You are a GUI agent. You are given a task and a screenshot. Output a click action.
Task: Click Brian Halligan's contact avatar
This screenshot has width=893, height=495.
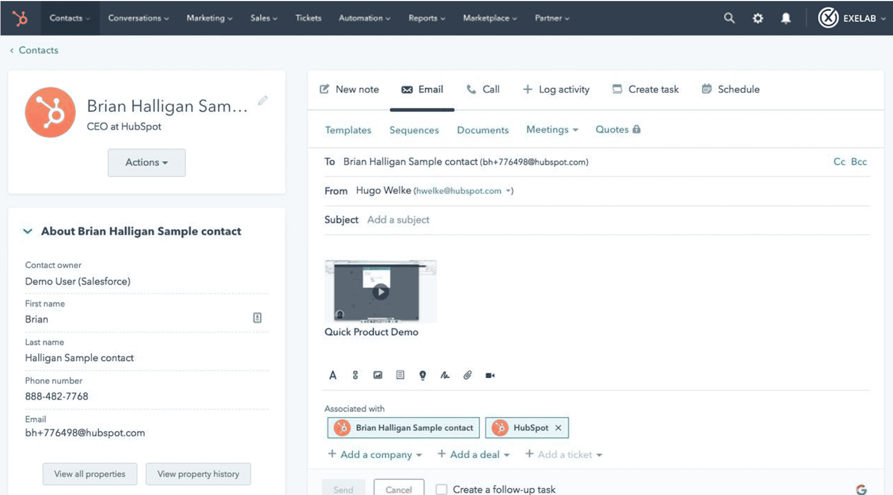[x=50, y=112]
